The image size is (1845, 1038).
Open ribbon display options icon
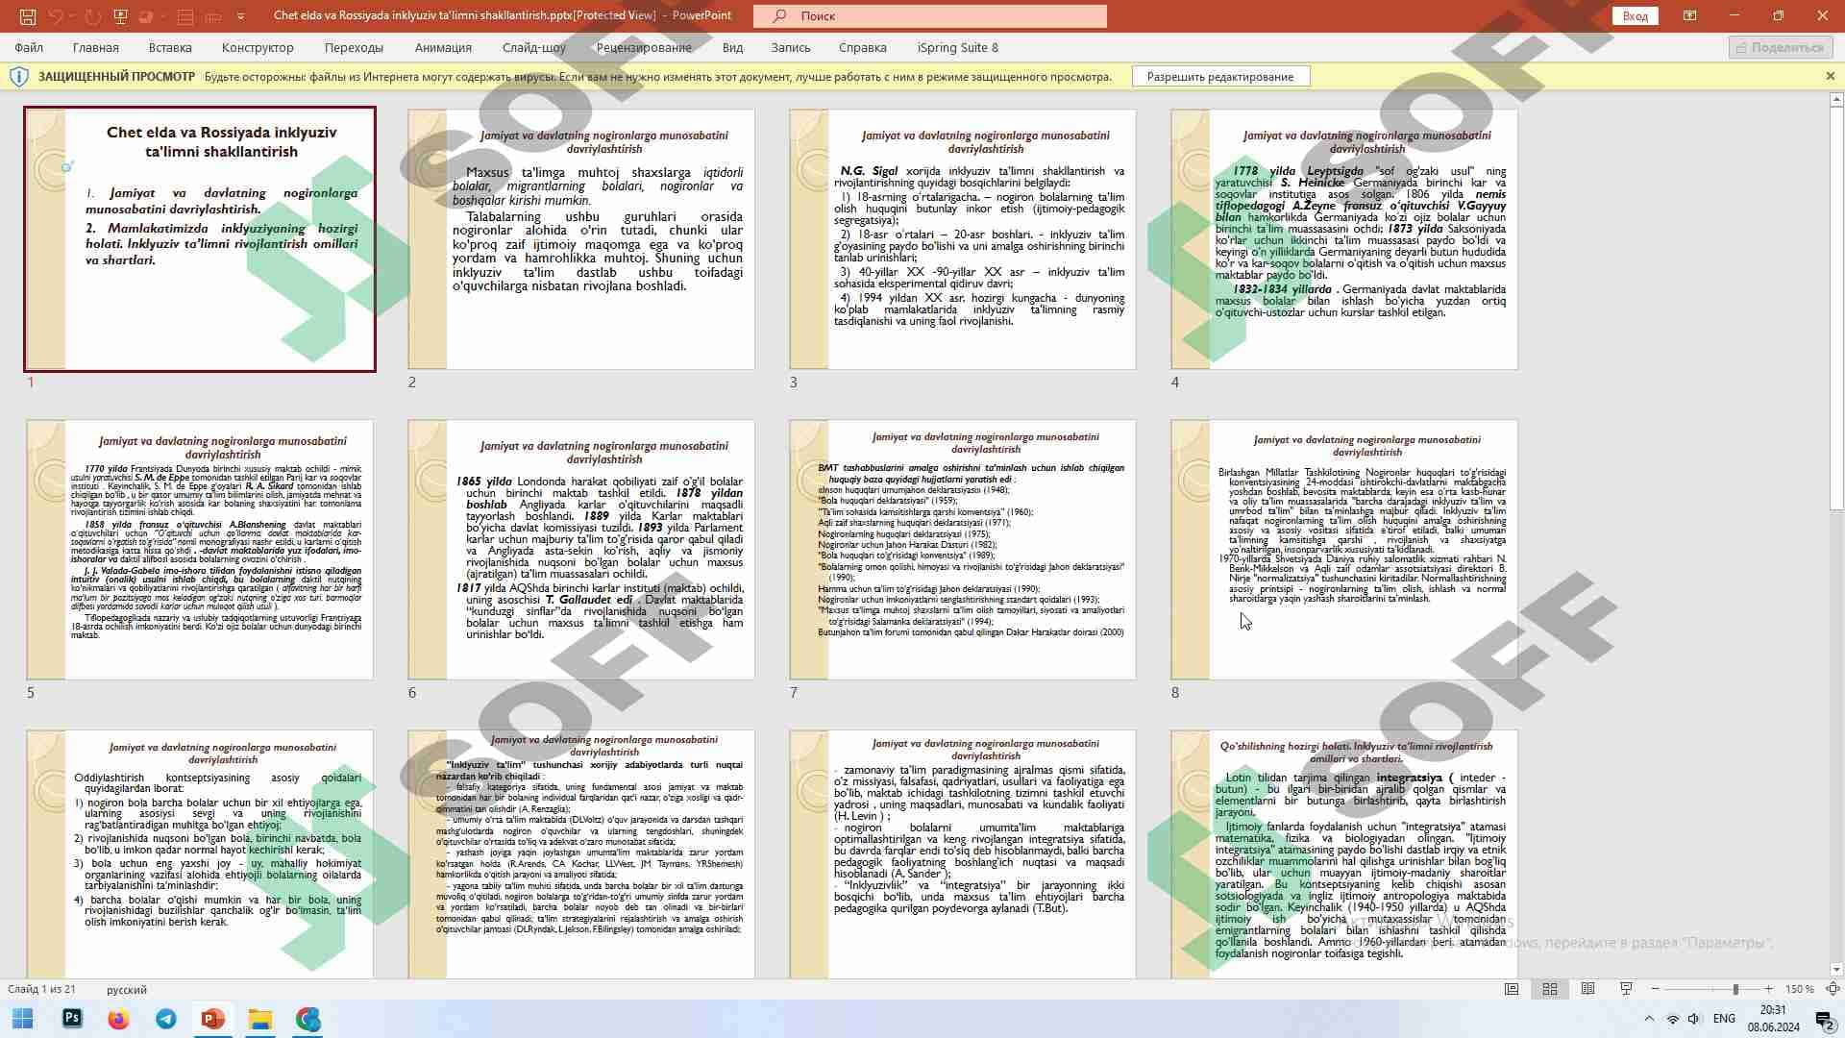point(1689,16)
